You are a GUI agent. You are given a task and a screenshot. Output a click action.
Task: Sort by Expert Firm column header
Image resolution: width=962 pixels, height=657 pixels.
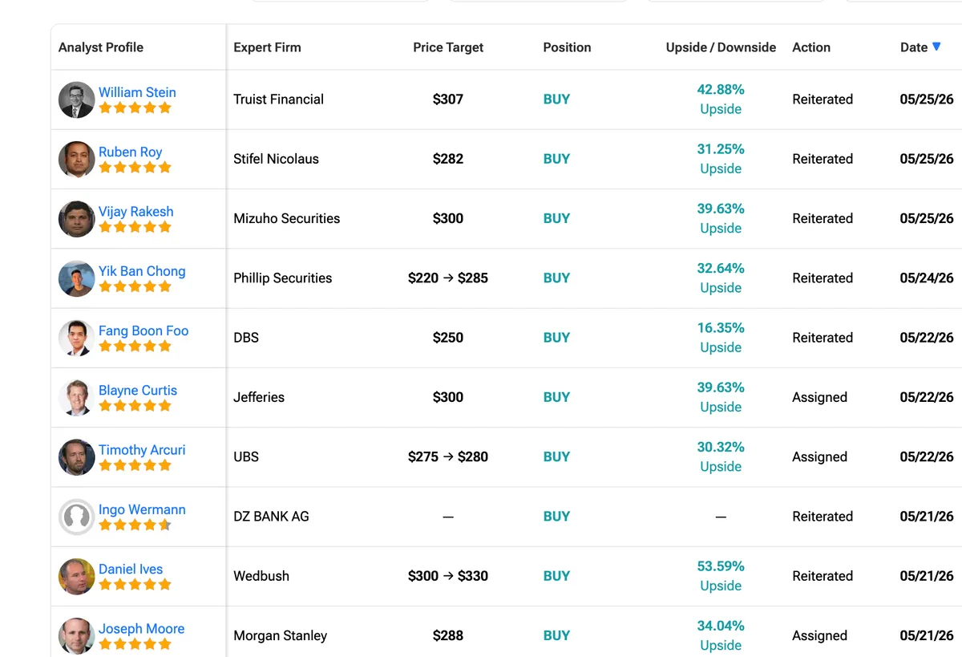coord(268,47)
